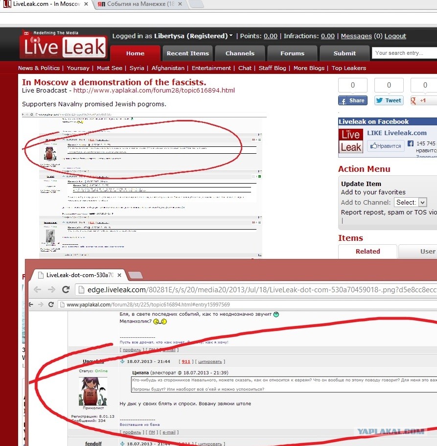Open News & Politics category

39,68
